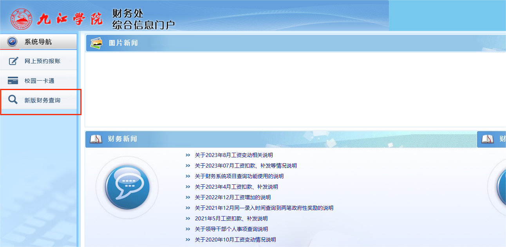
Task: Read 关于财务系统项目查询功能使用的说明
Action: click(239, 176)
